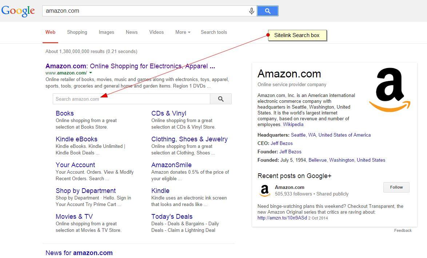Image resolution: width=427 pixels, height=258 pixels.
Task: Expand the www.amazon.com result options arrow
Action: click(91, 73)
